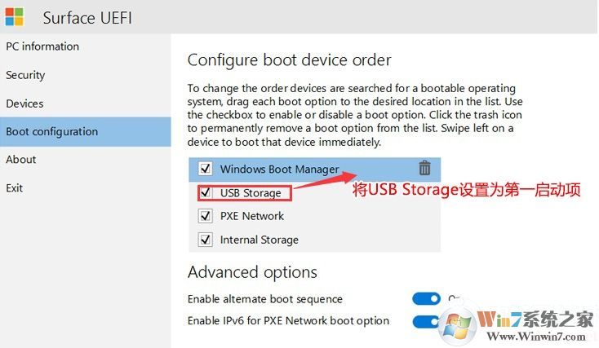This screenshot has height=348, width=599.
Task: Open the About page
Action: [21, 160]
